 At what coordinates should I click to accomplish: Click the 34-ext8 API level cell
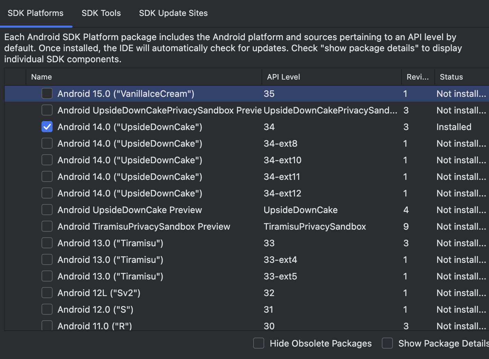(280, 144)
